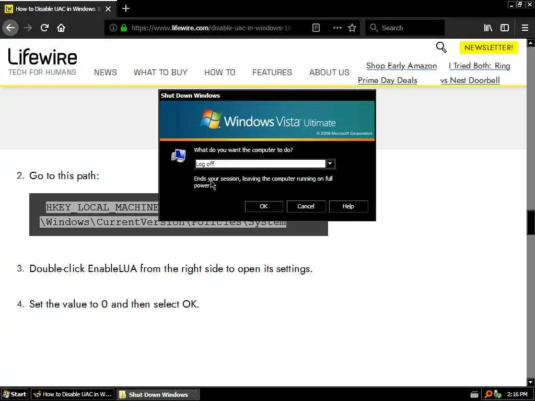535x401 pixels.
Task: Click Help in Shut Down Windows dialog
Action: [x=348, y=206]
